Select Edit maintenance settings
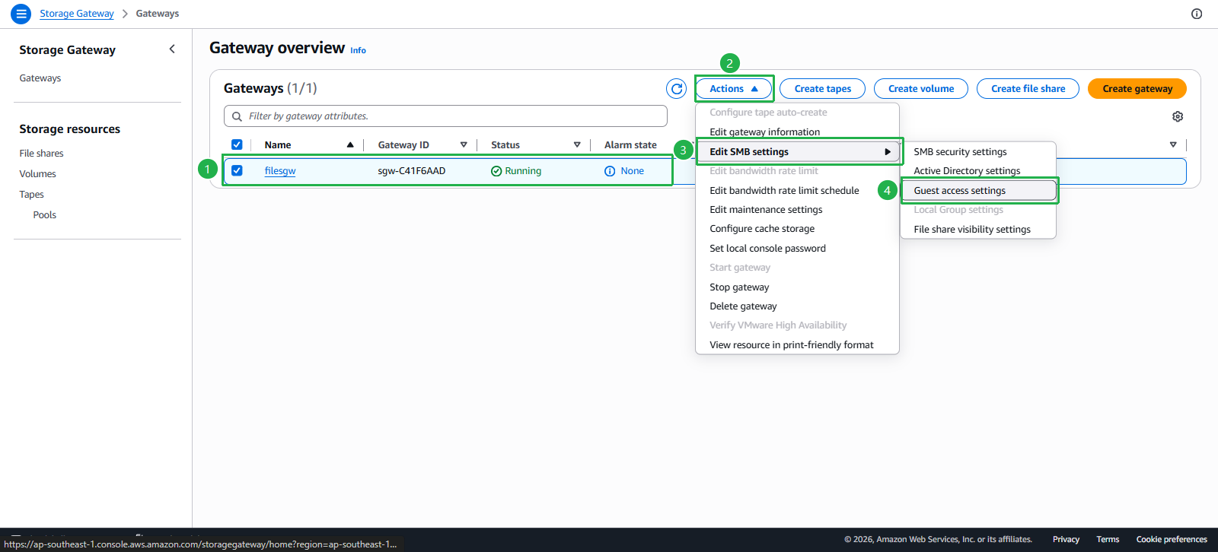The width and height of the screenshot is (1218, 552). 766,210
